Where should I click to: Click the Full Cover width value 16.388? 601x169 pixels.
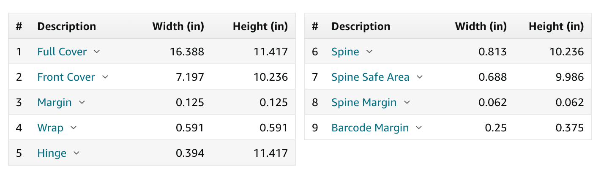[186, 52]
